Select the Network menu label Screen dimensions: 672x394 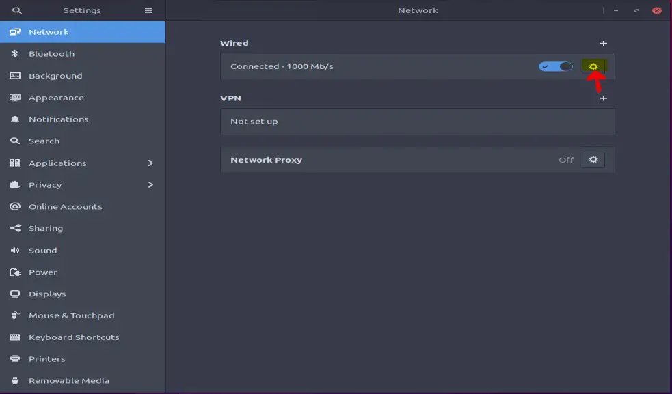tap(49, 32)
